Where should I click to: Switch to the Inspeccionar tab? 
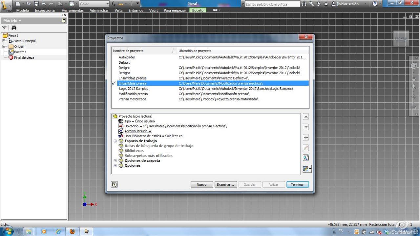point(45,10)
